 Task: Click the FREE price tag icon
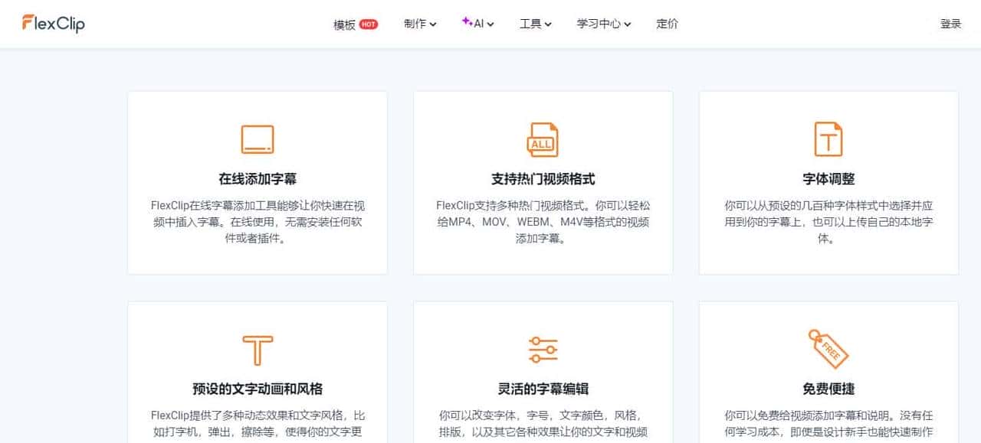coord(827,348)
